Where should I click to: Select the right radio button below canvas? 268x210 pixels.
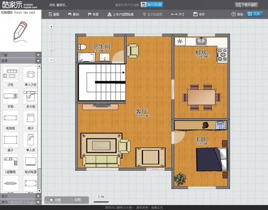(71, 200)
